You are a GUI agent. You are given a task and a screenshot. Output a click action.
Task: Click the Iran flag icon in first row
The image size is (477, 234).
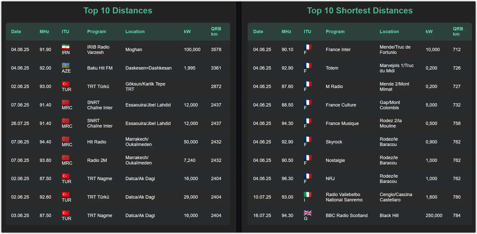(65, 47)
